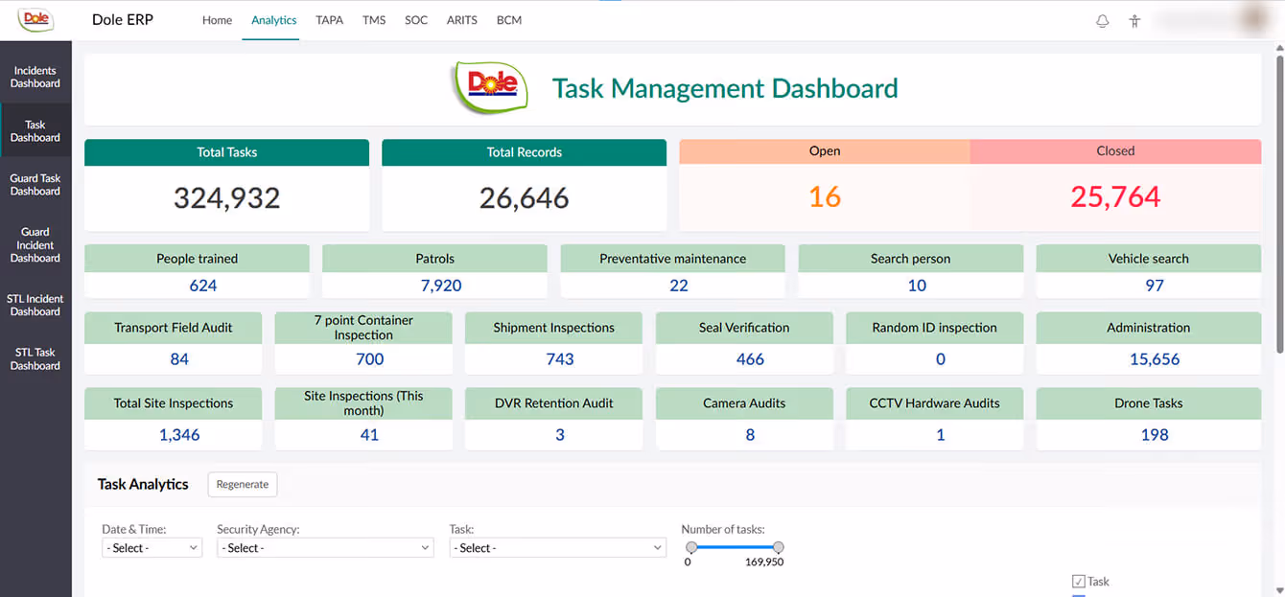Open the accessibility person icon
The height and width of the screenshot is (597, 1285).
(x=1134, y=20)
